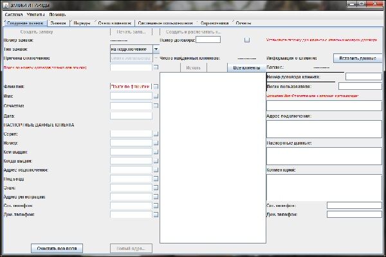Click the Искать search button
The image size is (386, 257).
194,67
